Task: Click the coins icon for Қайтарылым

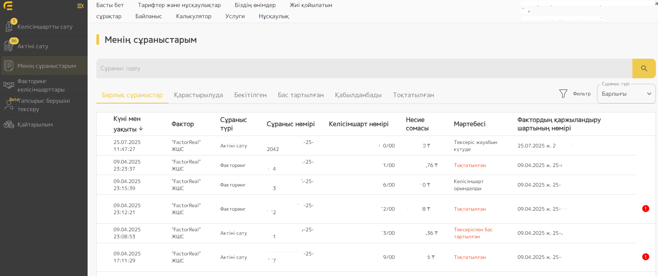Action: point(9,124)
